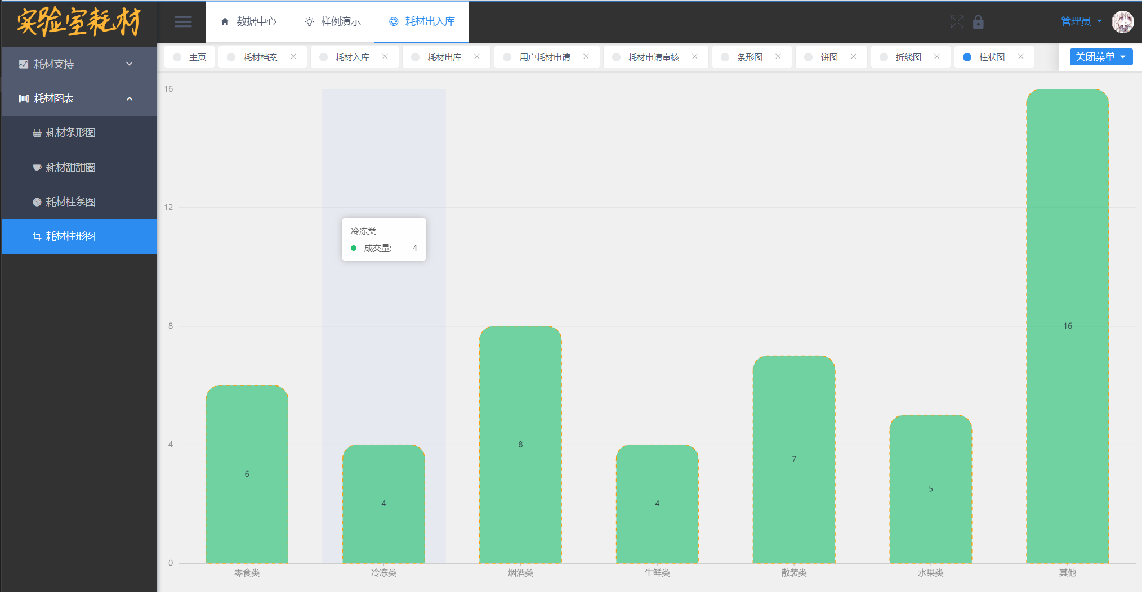Switch to the 条形图 page tab
This screenshot has height=592, width=1142.
coord(750,57)
